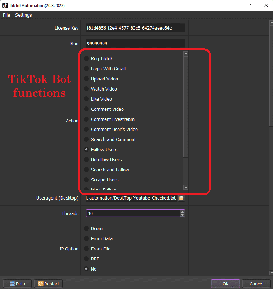Select the Comment Livestream action

pos(109,119)
